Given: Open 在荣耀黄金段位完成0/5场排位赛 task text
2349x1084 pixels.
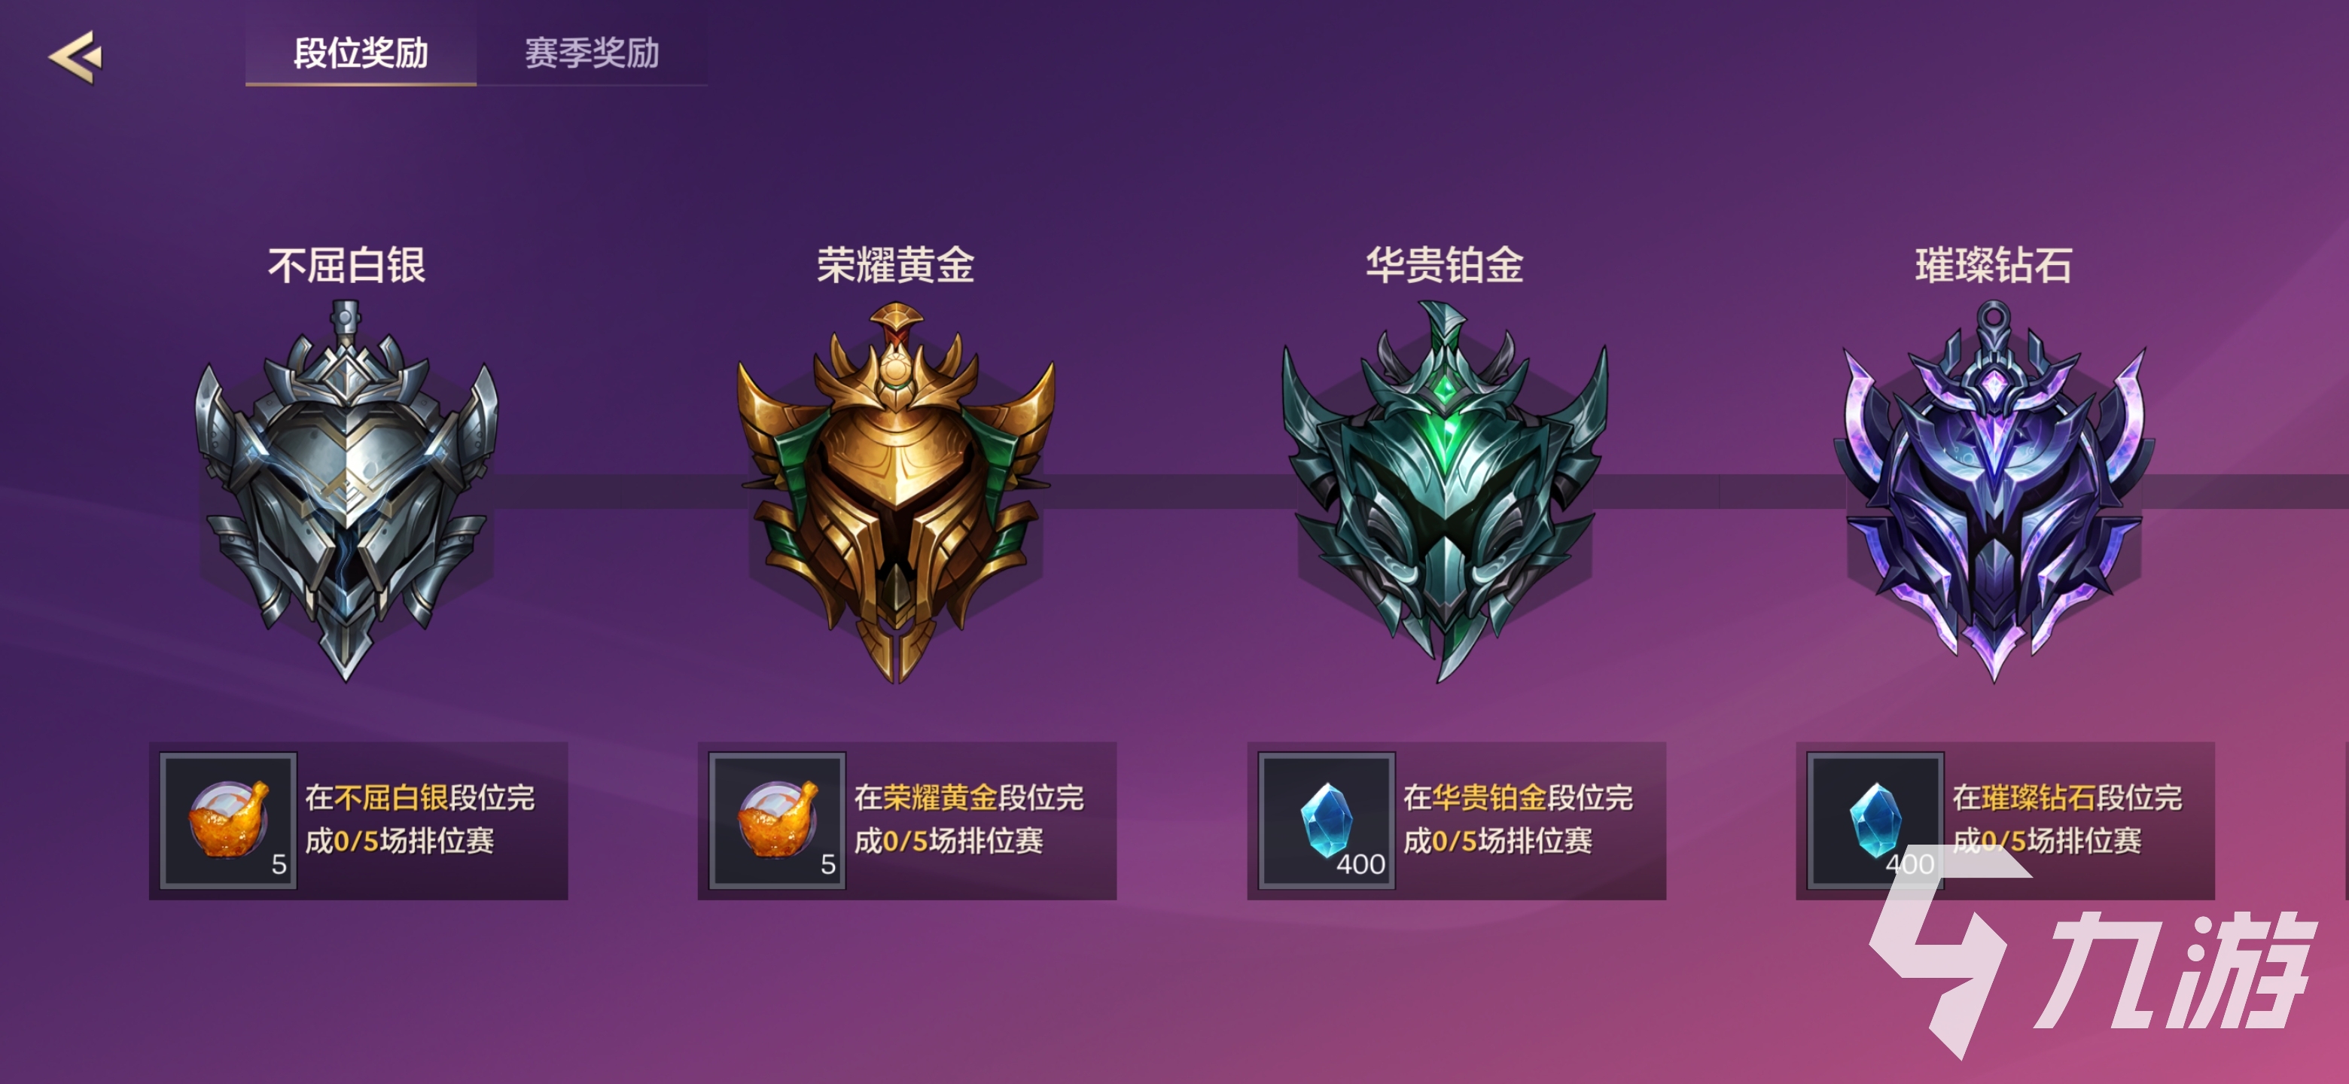Looking at the screenshot, I should [968, 819].
